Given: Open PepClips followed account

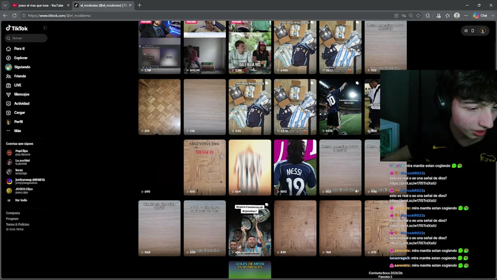Looking at the screenshot, I should (17, 152).
